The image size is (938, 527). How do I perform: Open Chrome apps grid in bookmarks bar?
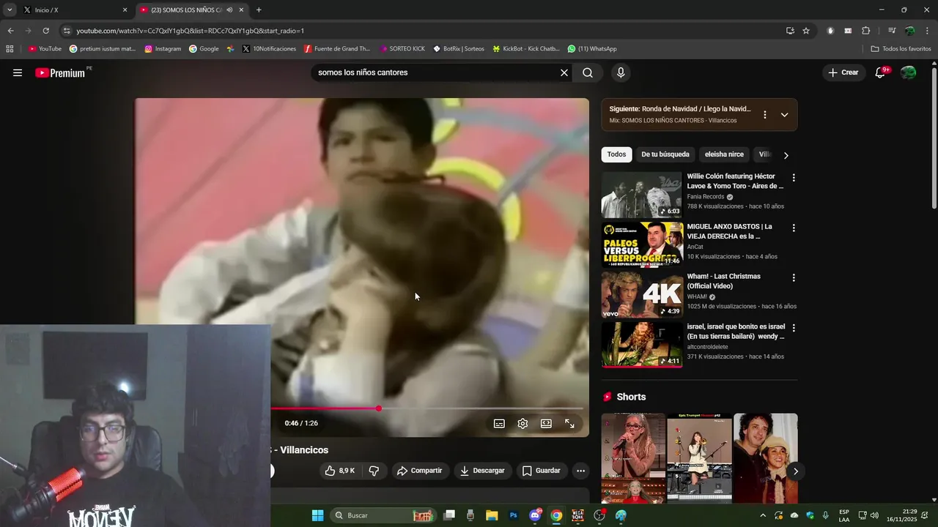(10, 49)
